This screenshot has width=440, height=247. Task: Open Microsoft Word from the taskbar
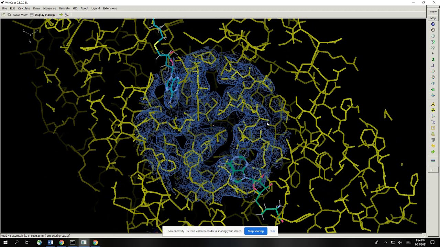tap(50, 243)
